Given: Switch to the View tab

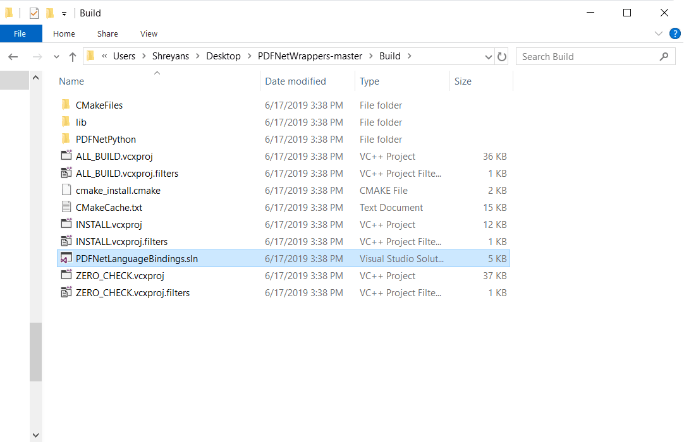Looking at the screenshot, I should (x=149, y=33).
